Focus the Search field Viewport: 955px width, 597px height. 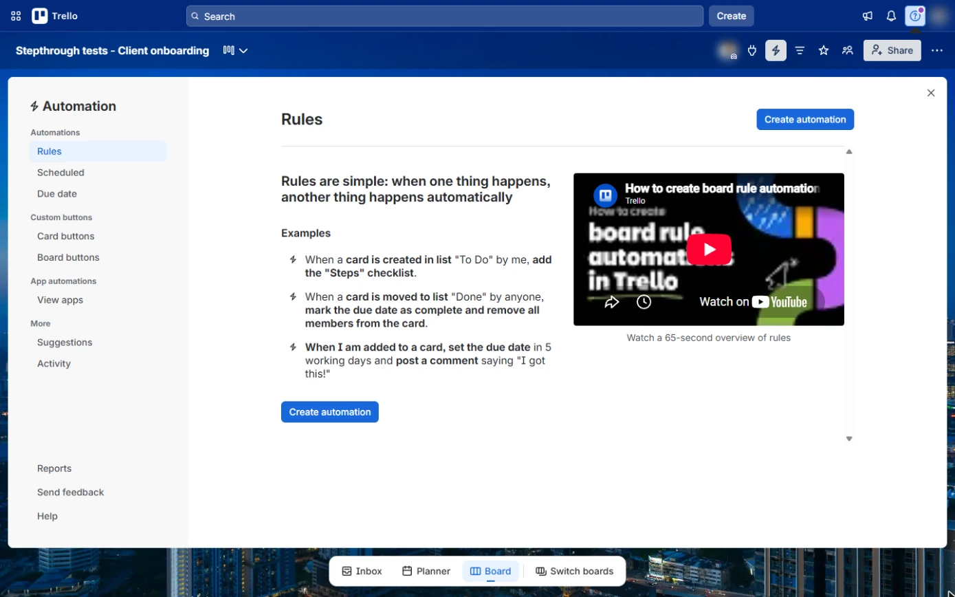(x=445, y=16)
